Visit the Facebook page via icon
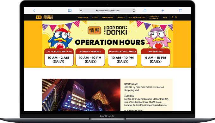Screen dimensions: 215x123 (x=172, y=17)
